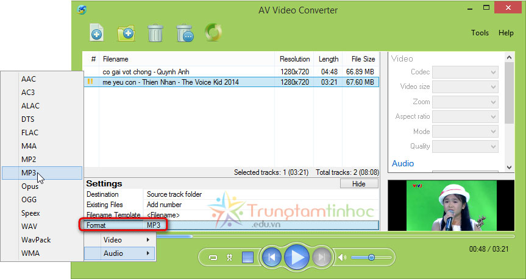This screenshot has height=279, width=526.
Task: Maximize the AV Video Converter window
Action: [486, 8]
